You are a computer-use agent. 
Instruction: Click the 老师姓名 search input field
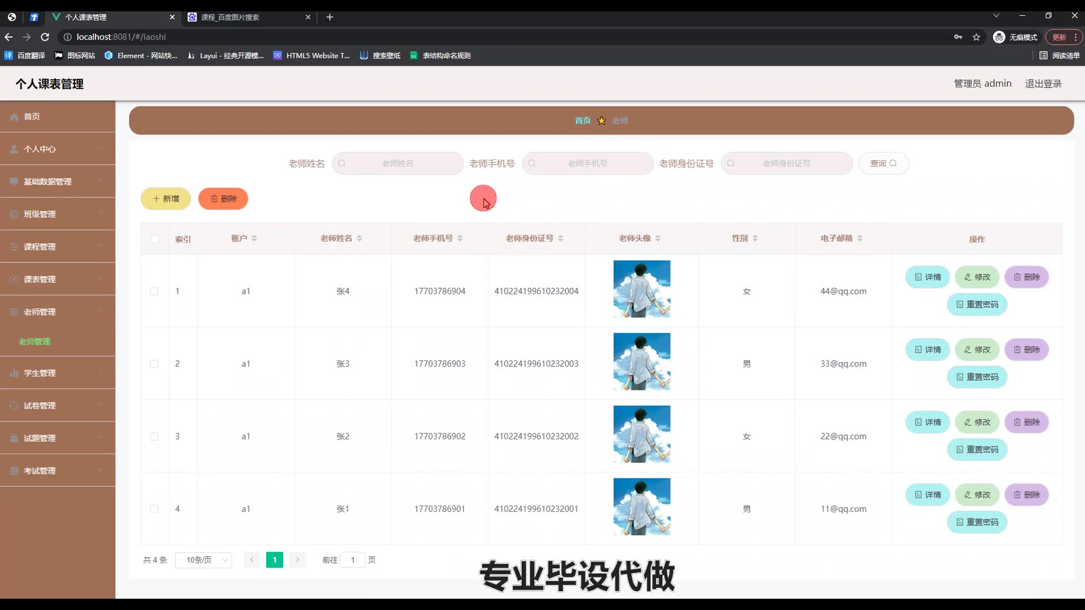[x=398, y=163]
